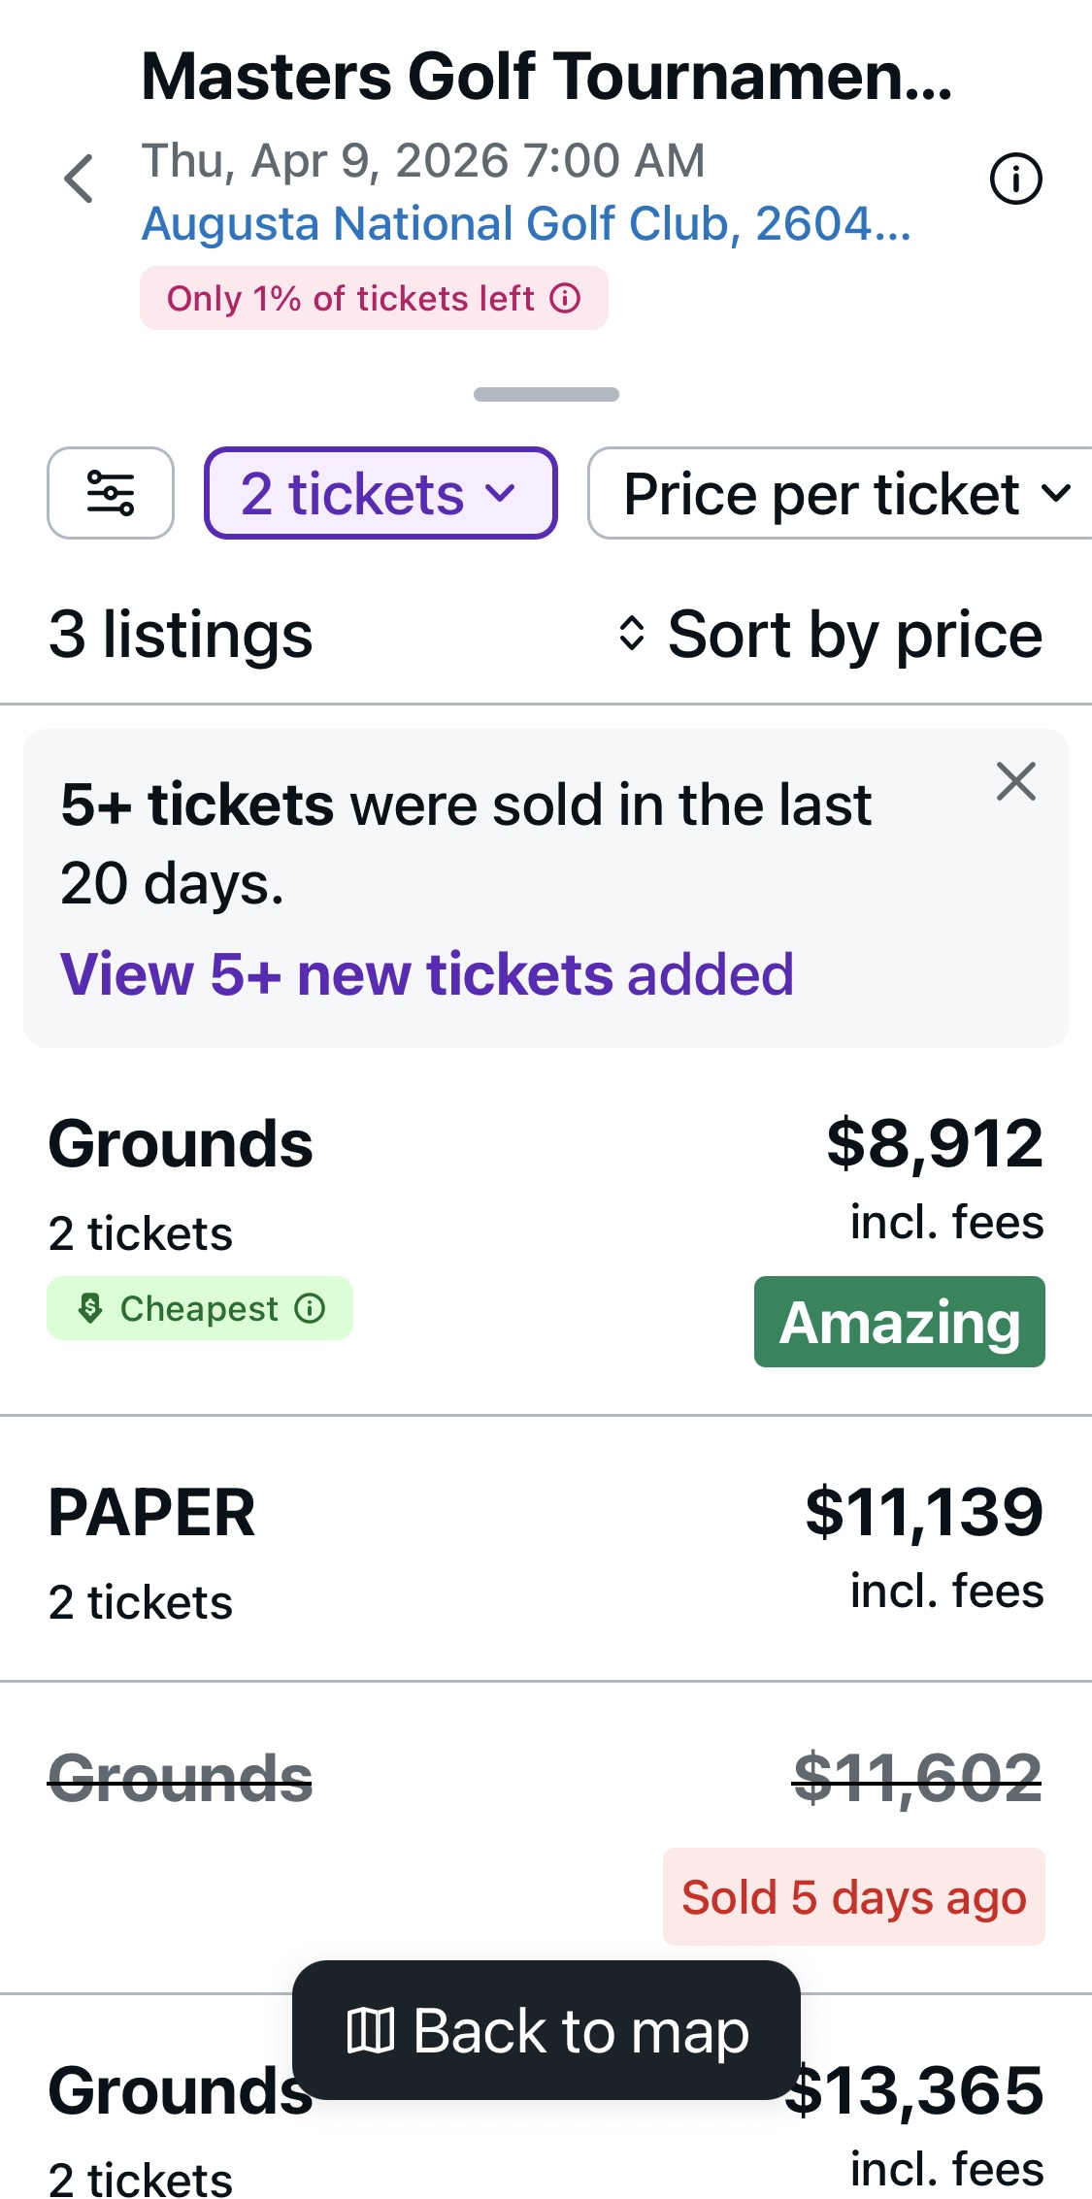1092x2199 pixels.
Task: Select the PAPER listing at $11,139
Action: tap(544, 1549)
